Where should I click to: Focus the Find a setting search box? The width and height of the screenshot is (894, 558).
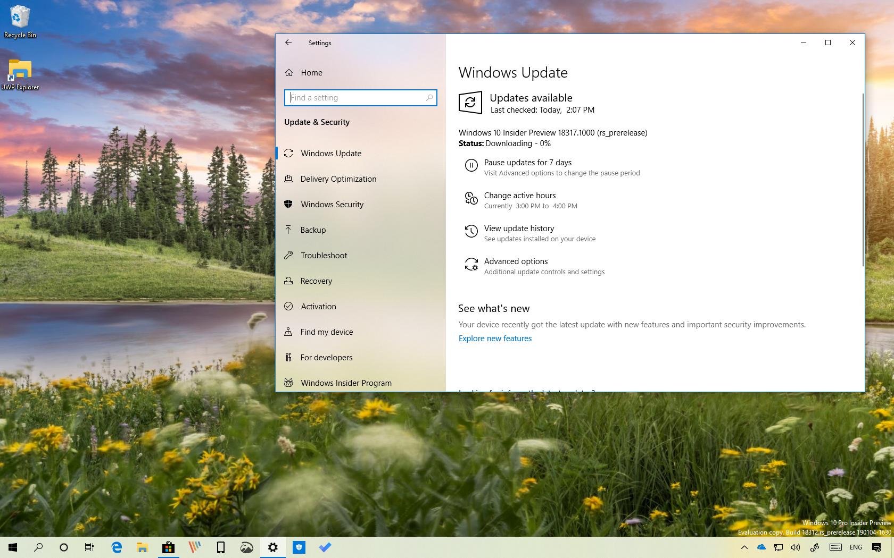(361, 98)
